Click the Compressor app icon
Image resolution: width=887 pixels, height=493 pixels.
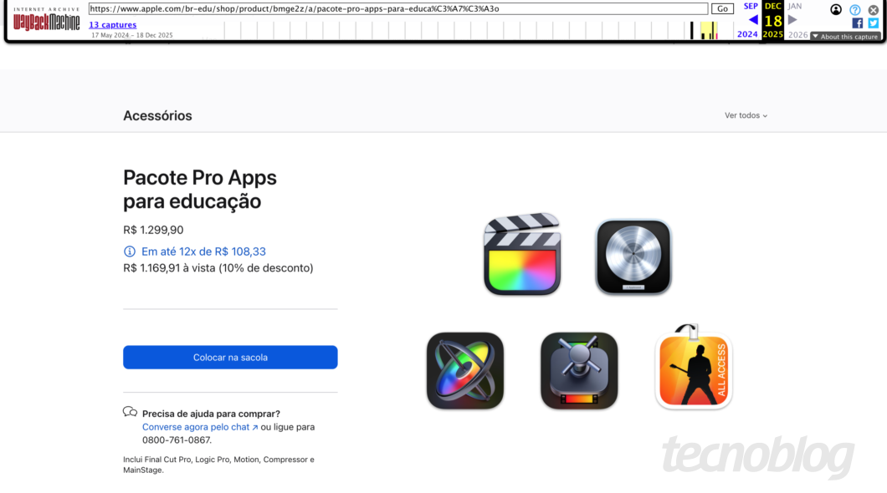578,370
